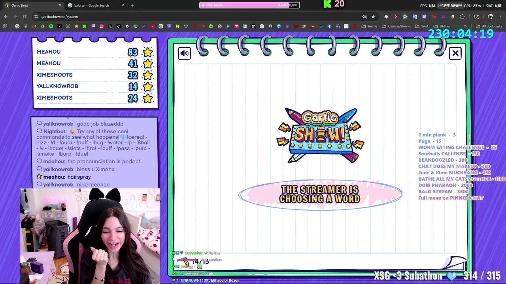
Task: Open the Google Translate extension
Action: (415, 17)
